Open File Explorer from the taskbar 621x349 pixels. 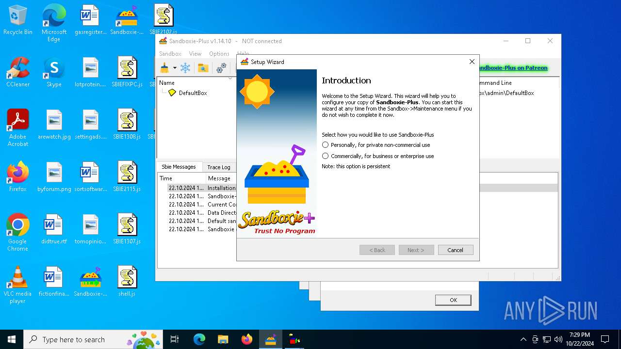point(223,339)
